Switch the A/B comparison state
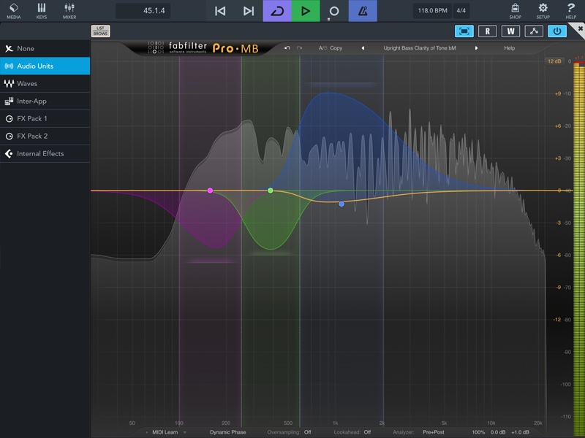 (322, 48)
